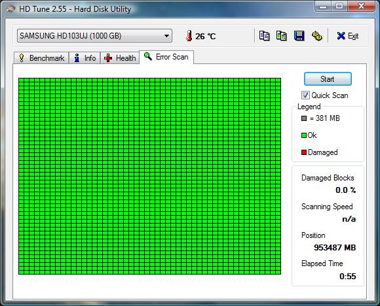Click the Damaged Blocks 0.0 % value
380x306 pixels.
(345, 190)
